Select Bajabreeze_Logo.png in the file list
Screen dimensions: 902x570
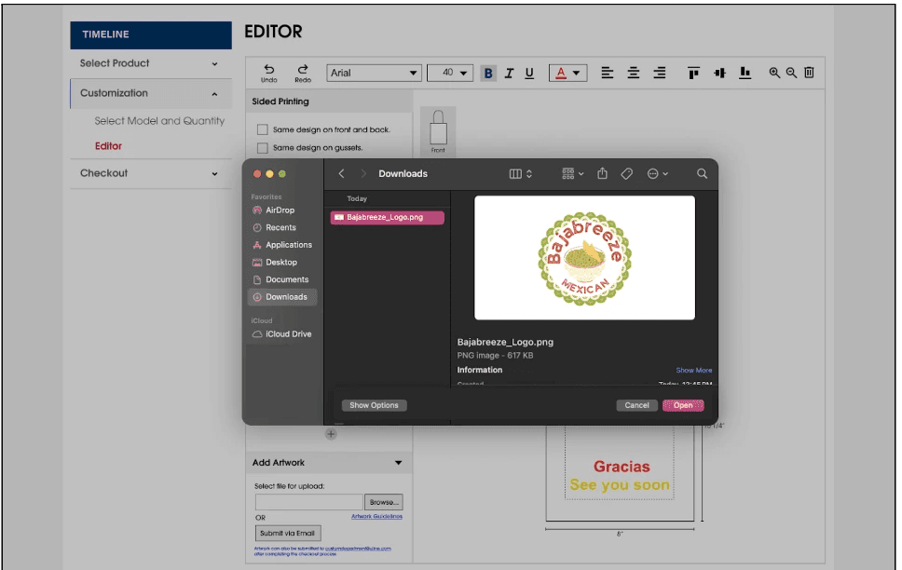point(387,217)
